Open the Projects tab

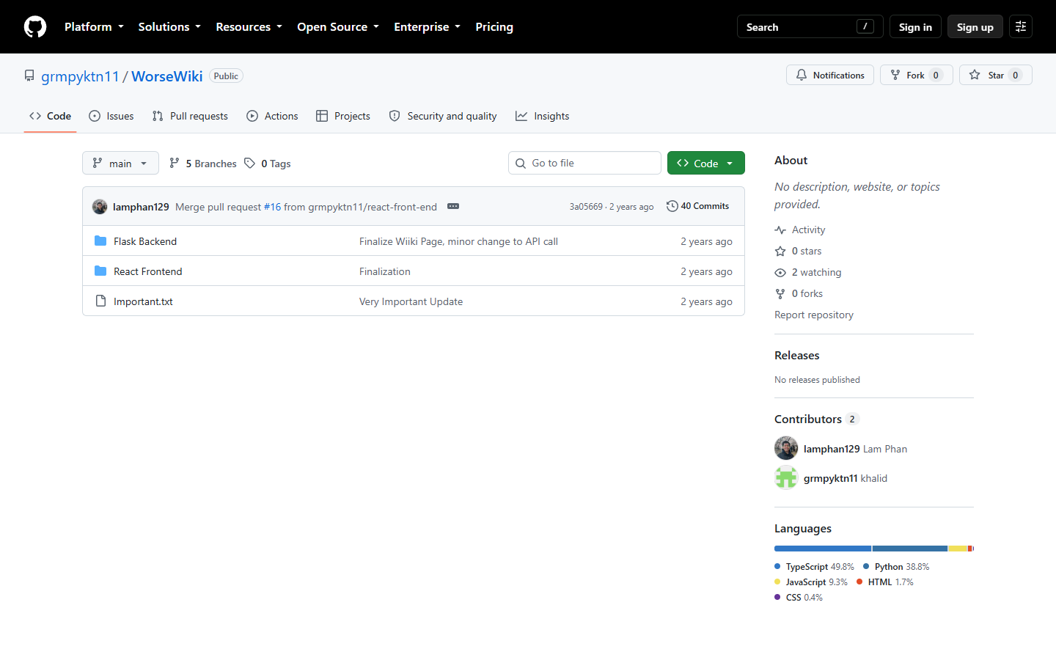343,116
